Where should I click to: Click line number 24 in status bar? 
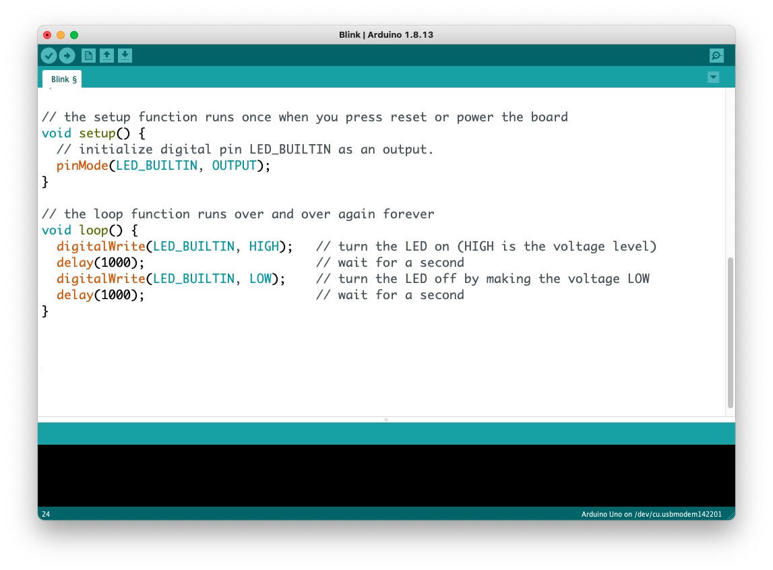pos(46,514)
